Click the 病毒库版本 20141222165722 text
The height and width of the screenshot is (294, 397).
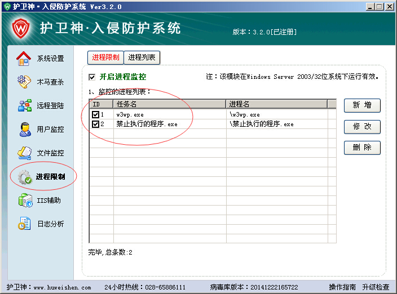tap(254, 287)
